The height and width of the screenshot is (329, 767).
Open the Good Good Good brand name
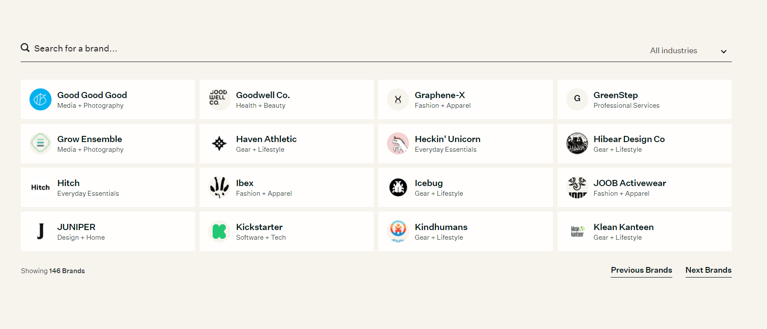92,95
